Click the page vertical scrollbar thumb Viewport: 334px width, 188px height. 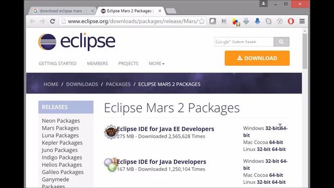[x=305, y=51]
